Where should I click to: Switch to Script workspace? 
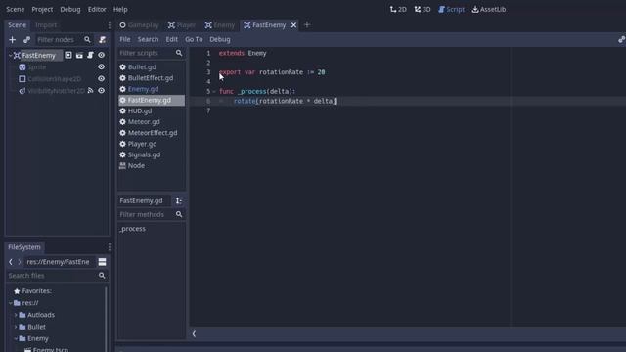click(x=452, y=9)
